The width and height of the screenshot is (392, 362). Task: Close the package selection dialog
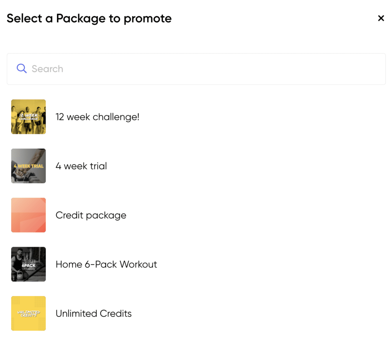click(381, 18)
